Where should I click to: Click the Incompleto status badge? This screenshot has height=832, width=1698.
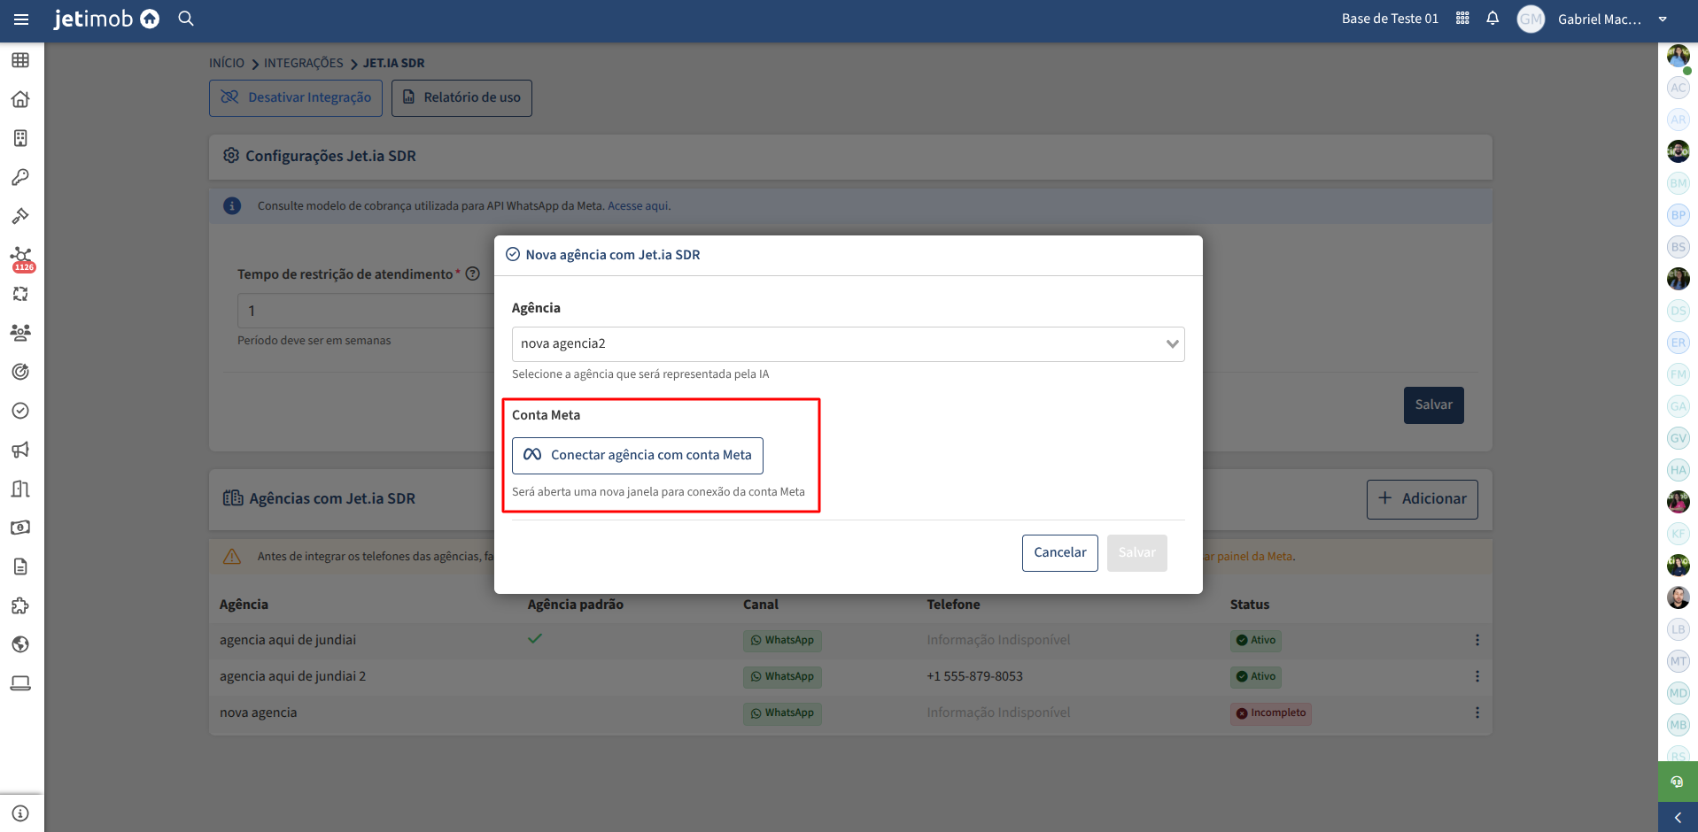click(1271, 713)
